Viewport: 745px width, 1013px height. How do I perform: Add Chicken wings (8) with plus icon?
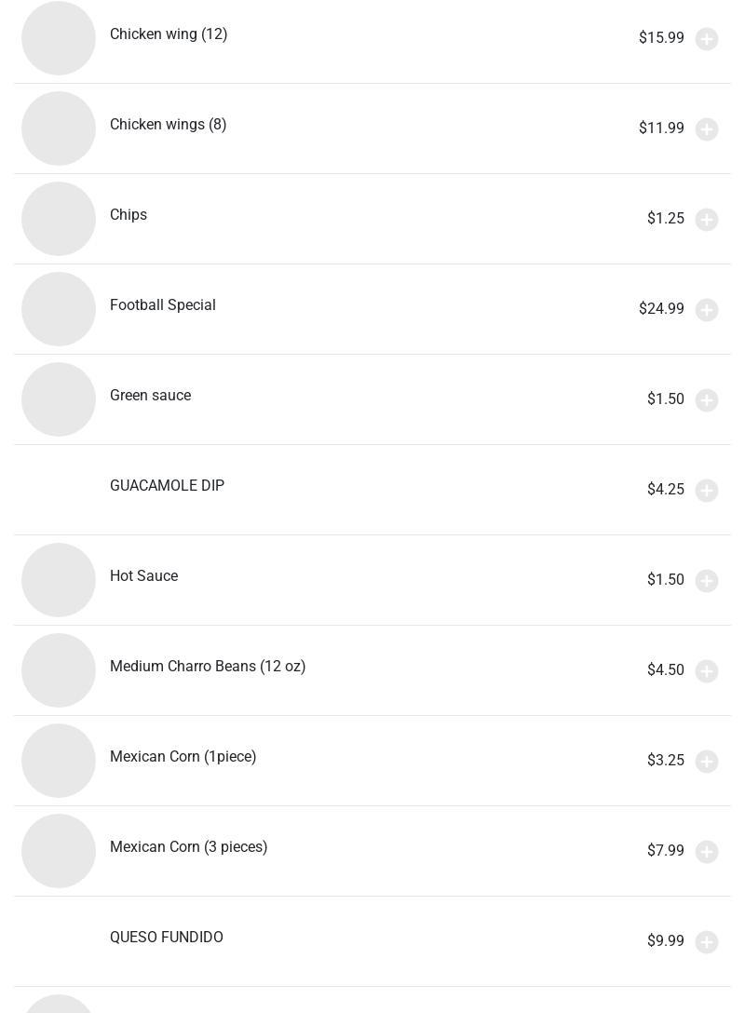[x=706, y=129]
